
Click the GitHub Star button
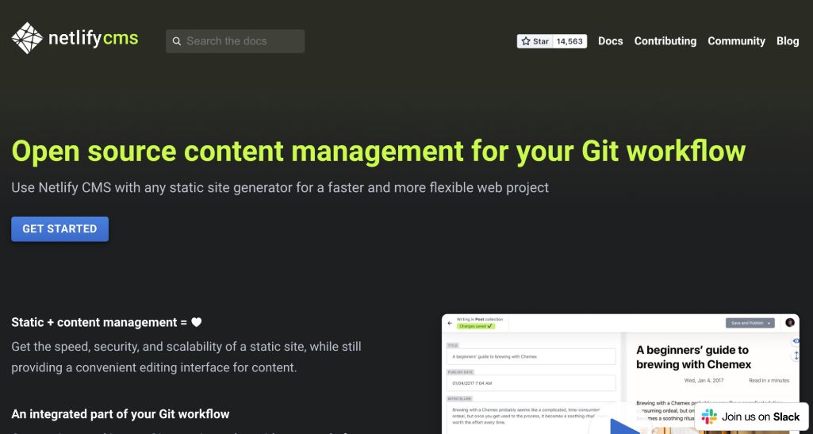tap(535, 41)
